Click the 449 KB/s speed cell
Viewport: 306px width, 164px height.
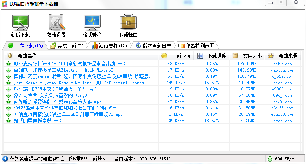point(176,83)
